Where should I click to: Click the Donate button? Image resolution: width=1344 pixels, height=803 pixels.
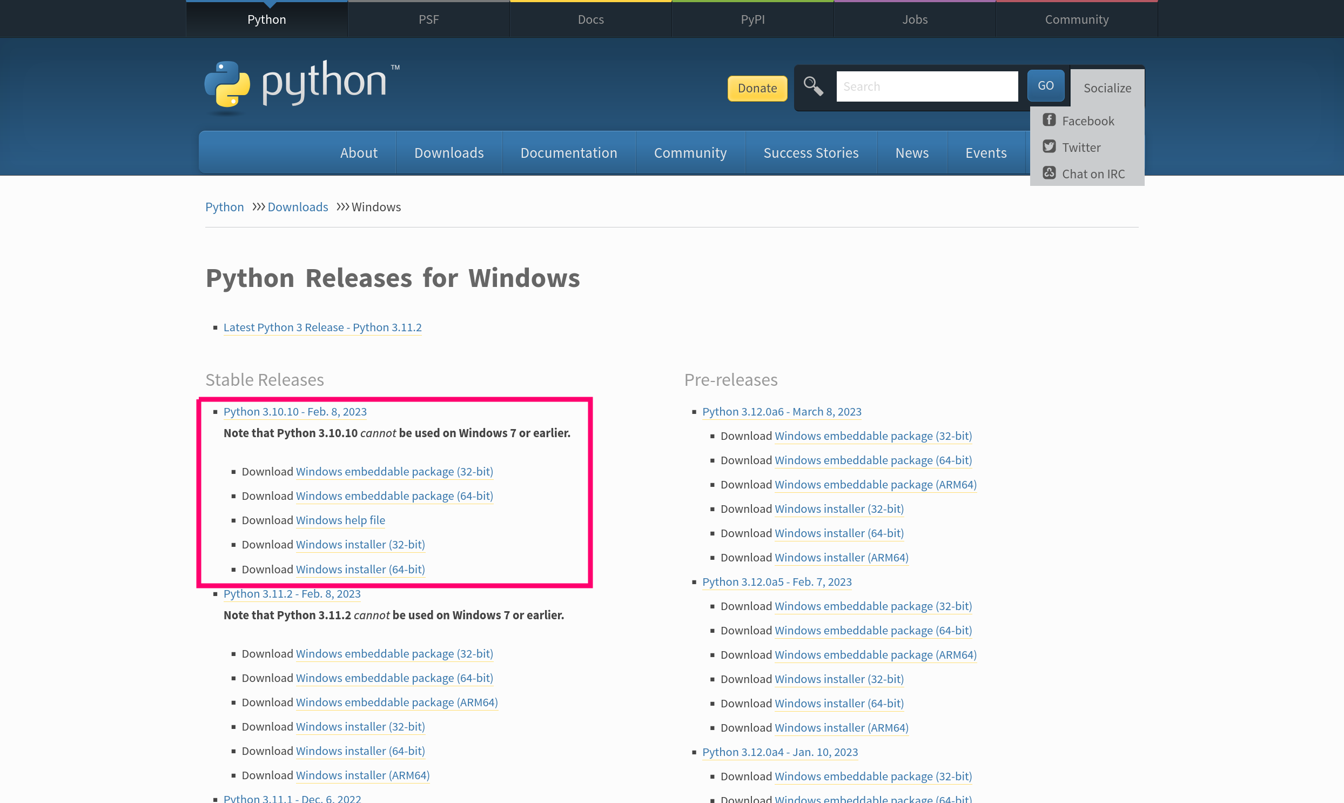pos(757,88)
